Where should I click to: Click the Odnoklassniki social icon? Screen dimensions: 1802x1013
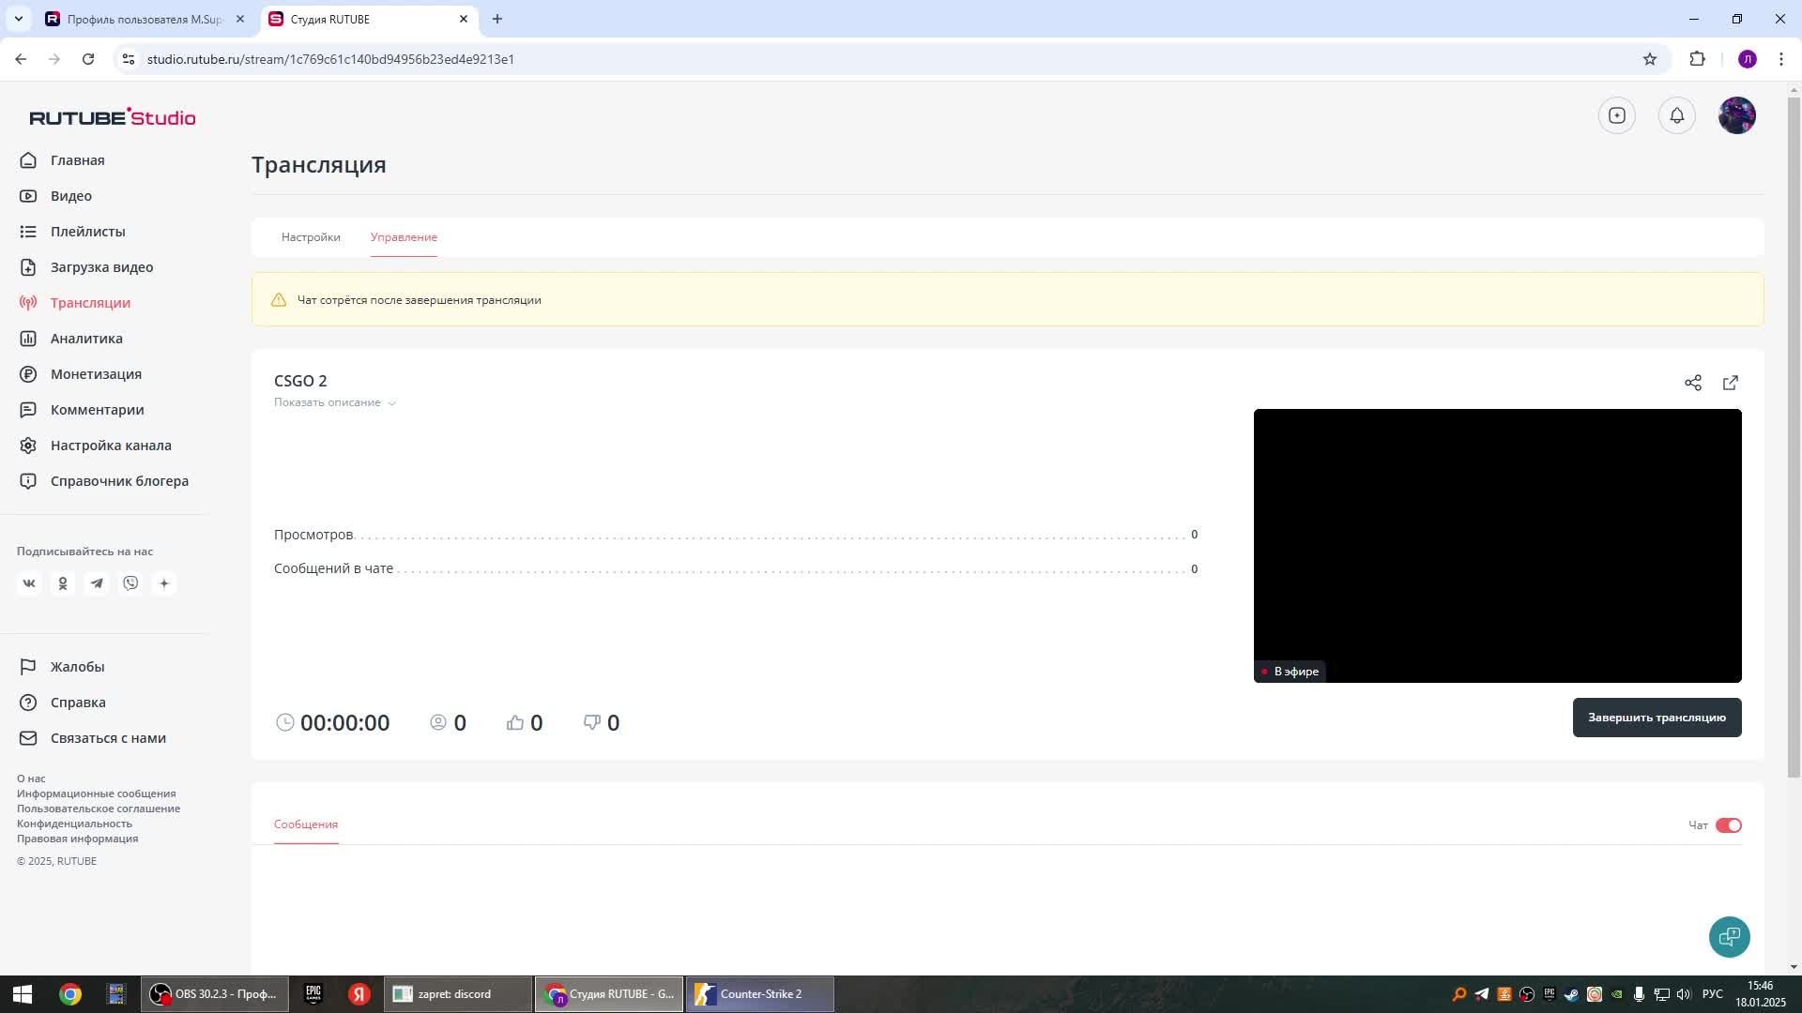click(x=63, y=583)
